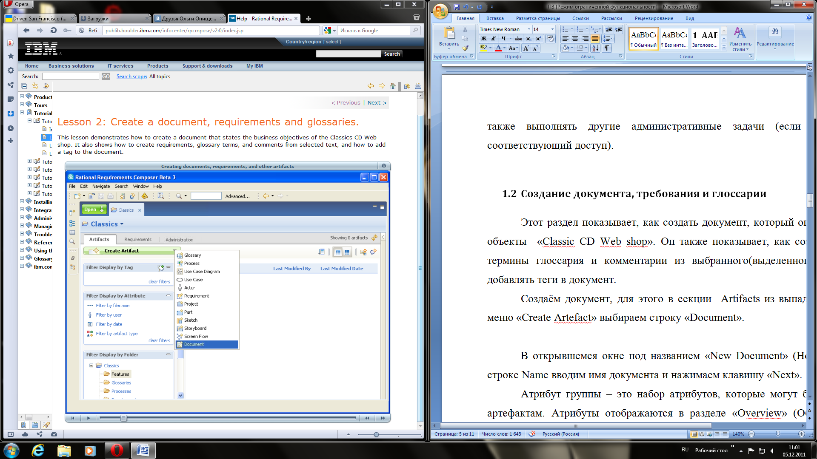Screen dimensions: 817x459
Task: Expand the Products node in the help tree
Action: pyautogui.click(x=22, y=96)
